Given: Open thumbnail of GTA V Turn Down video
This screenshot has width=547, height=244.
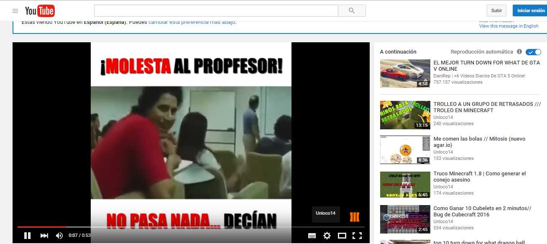Looking at the screenshot, I should point(405,74).
